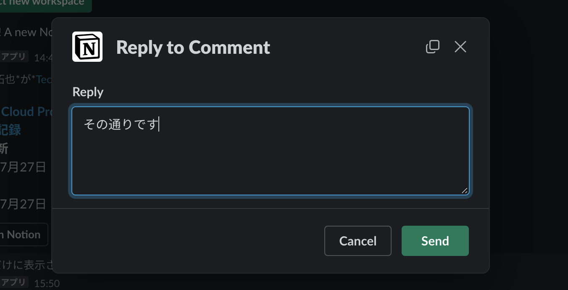
Task: Open the dialog in a new window
Action: (432, 47)
